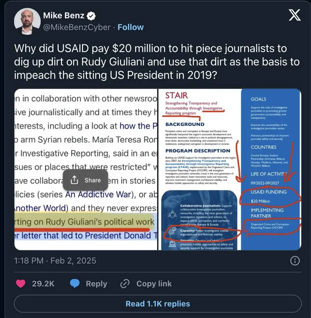Click the share upload arrow icon
This screenshot has width=311, height=318.
(x=74, y=180)
